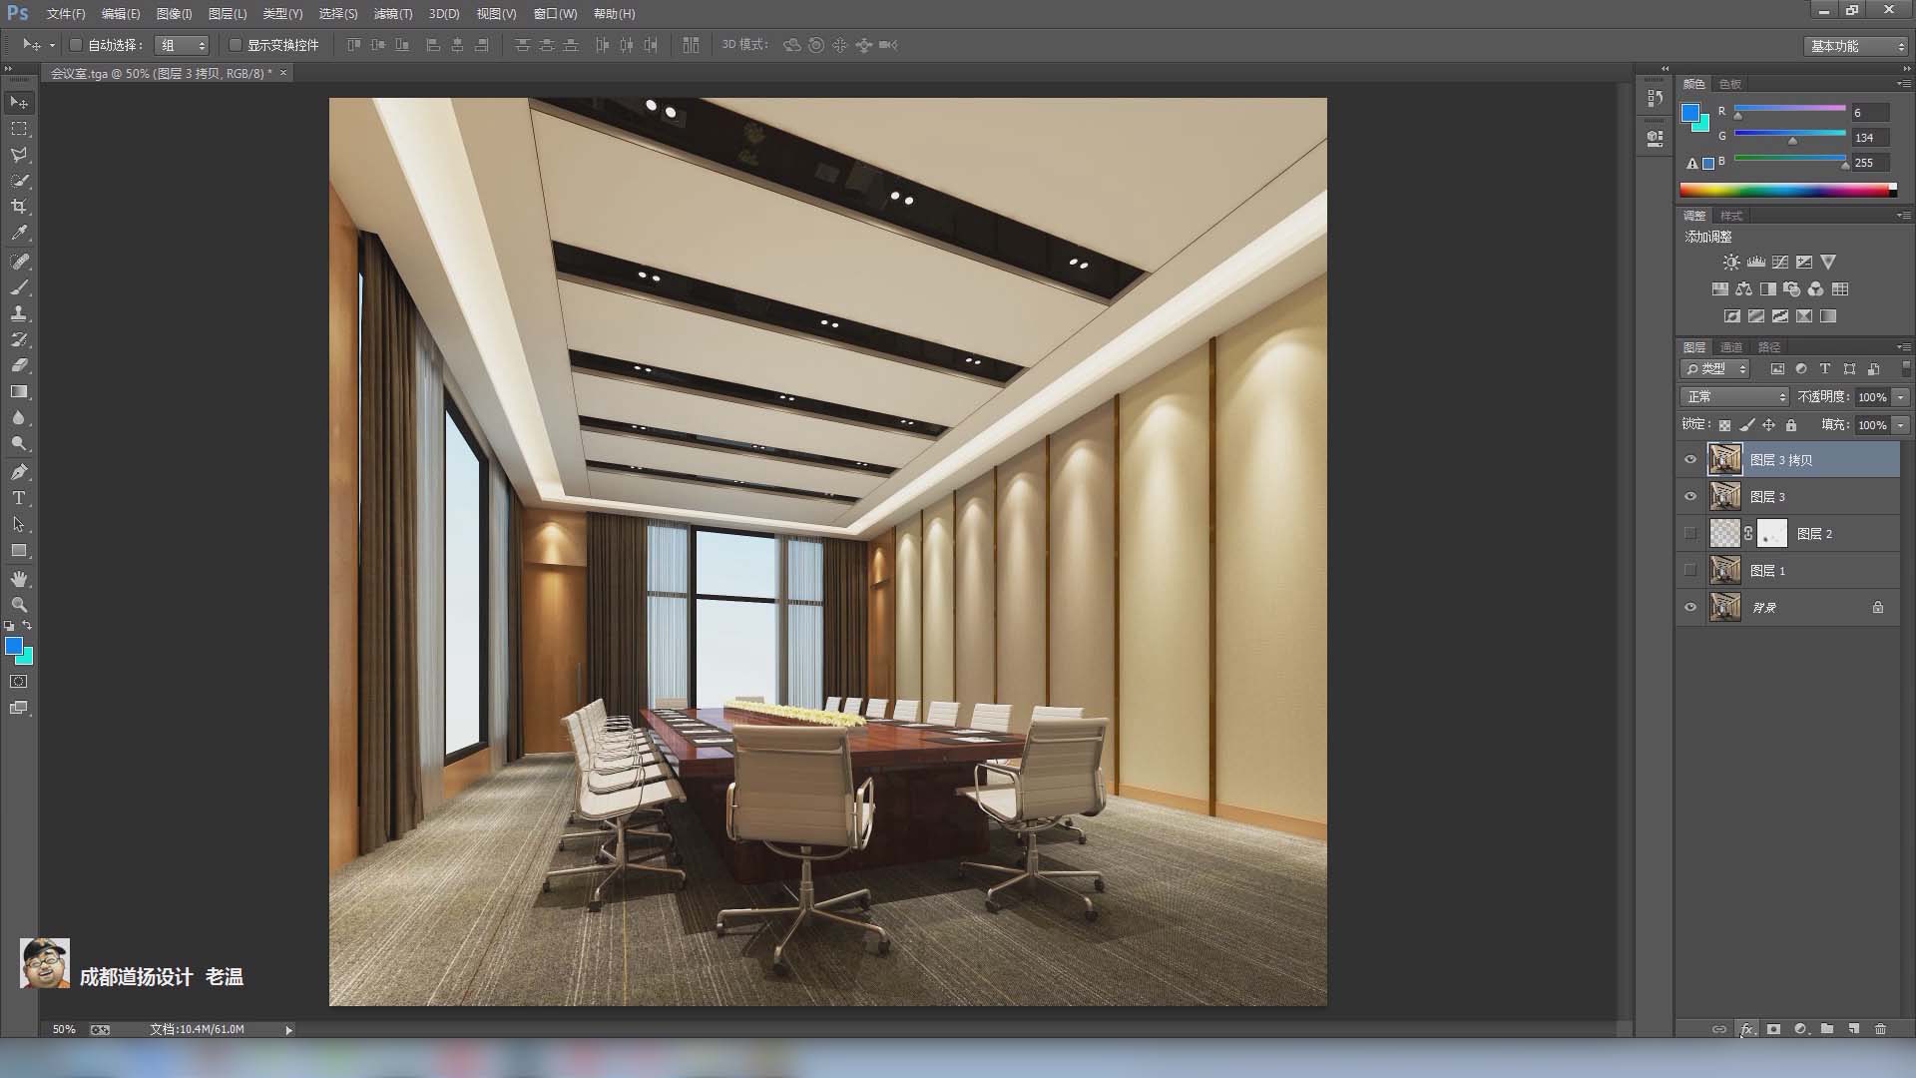Select the Brush tool

tap(19, 287)
